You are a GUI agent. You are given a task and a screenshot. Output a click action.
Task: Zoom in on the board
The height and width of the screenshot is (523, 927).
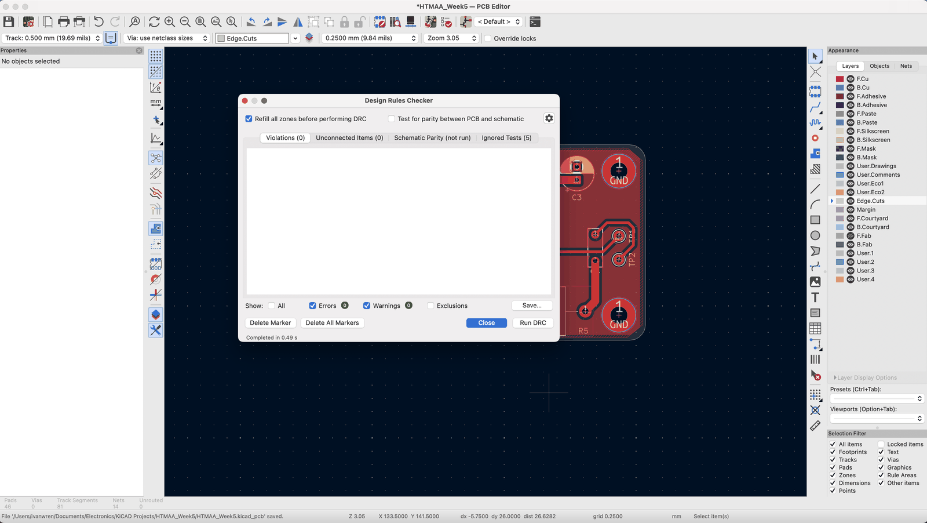[x=170, y=22]
